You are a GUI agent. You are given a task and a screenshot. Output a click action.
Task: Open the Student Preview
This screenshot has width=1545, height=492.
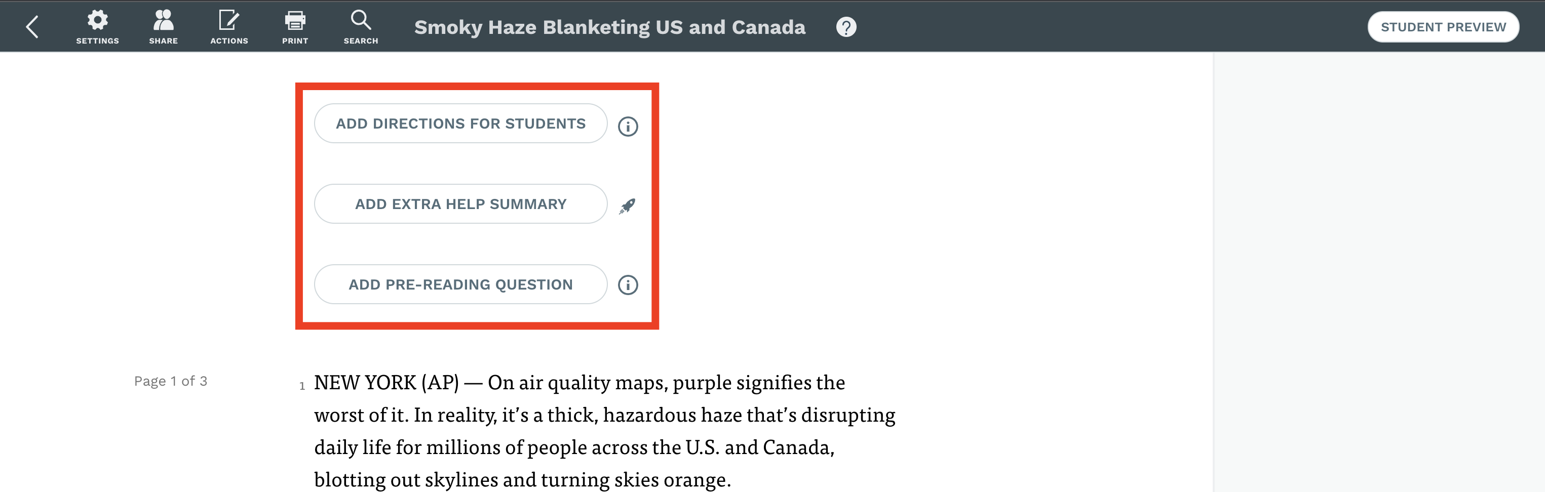1443,27
